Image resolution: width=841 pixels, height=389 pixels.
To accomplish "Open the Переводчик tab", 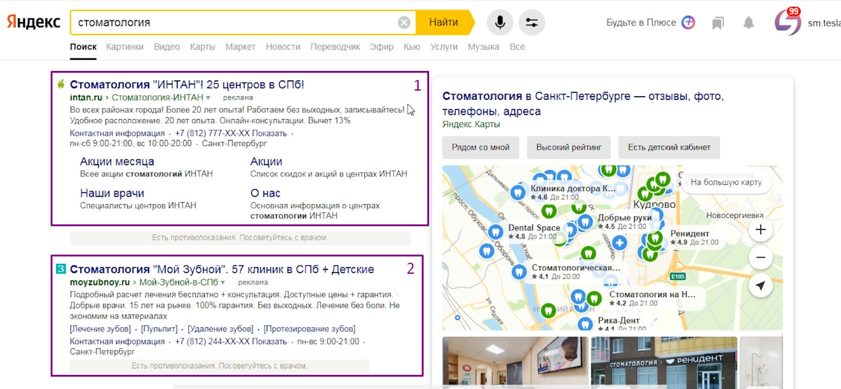I will coord(335,47).
